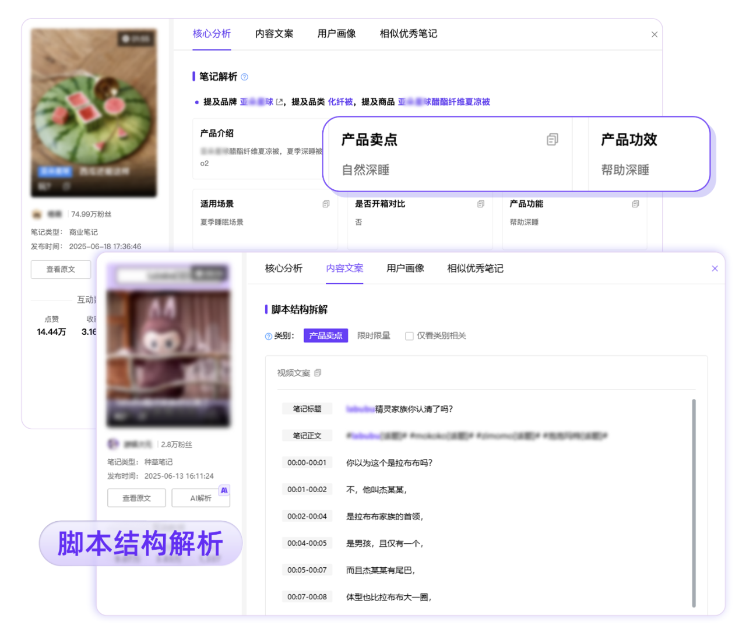
Task: Switch to 用户画像 tab in lower panel
Action: coord(405,268)
